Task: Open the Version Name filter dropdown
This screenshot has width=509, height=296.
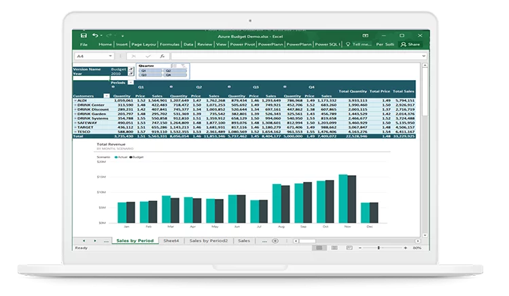Action: pos(130,69)
